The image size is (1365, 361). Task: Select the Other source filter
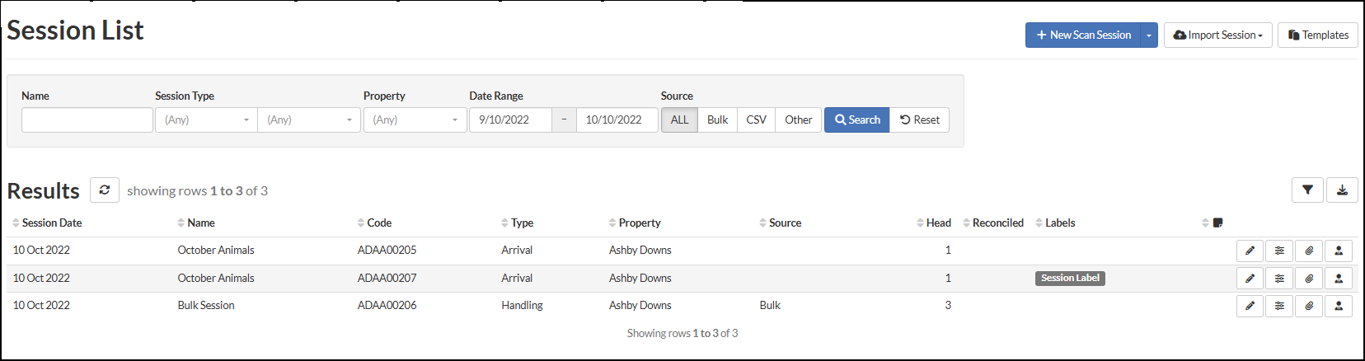(x=798, y=120)
